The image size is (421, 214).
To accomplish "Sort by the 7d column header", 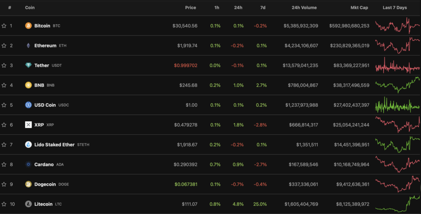I will tap(263, 7).
